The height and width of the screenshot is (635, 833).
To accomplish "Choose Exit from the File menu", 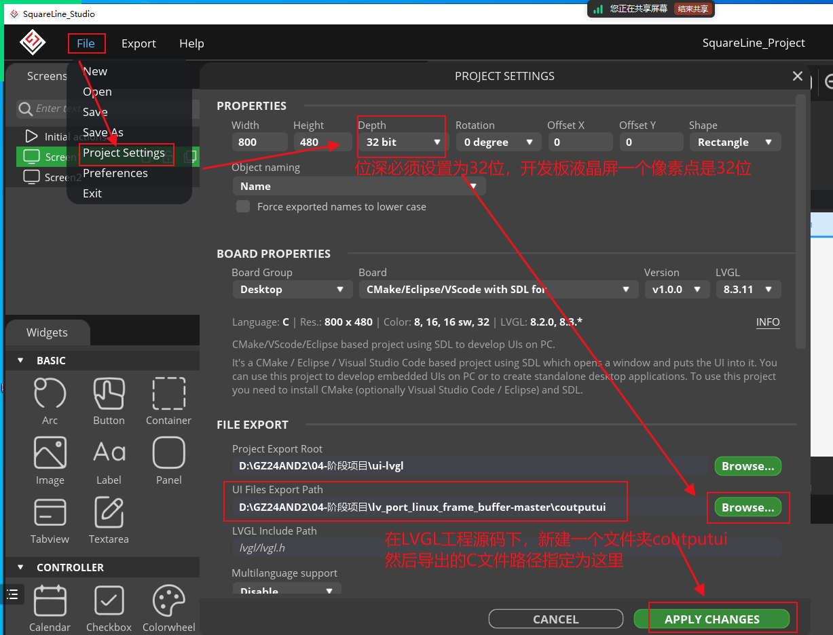I will (92, 193).
